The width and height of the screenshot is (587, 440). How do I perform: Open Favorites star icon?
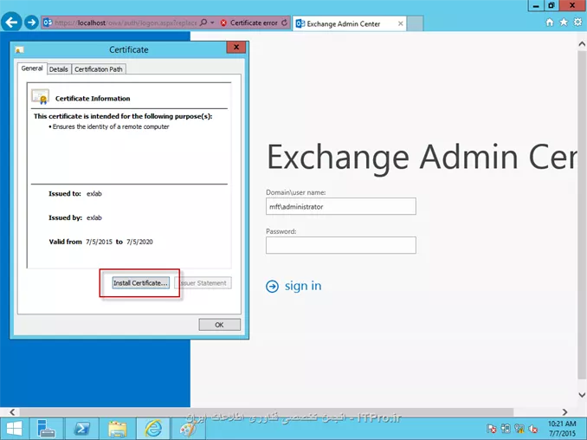pyautogui.click(x=564, y=23)
